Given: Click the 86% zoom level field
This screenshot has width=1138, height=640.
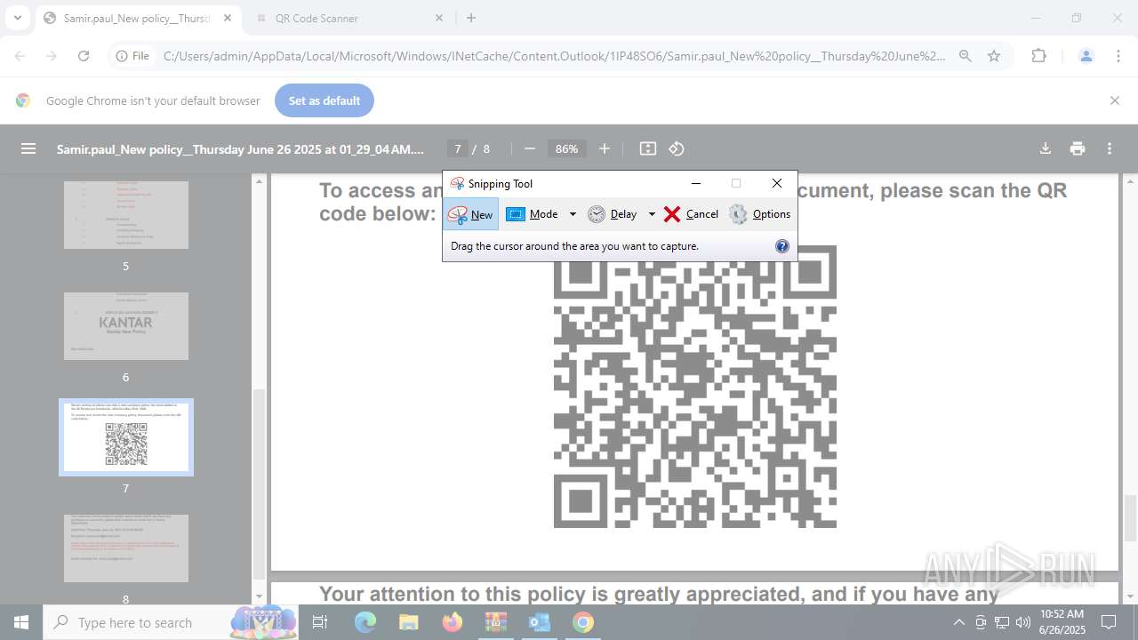Looking at the screenshot, I should (567, 148).
